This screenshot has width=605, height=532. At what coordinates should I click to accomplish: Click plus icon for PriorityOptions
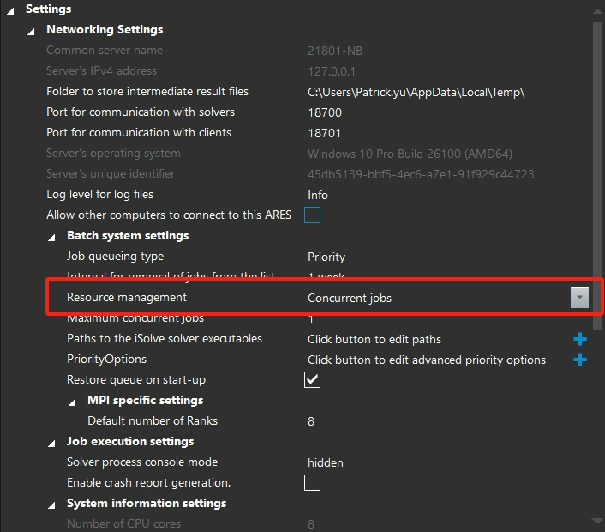[x=580, y=360]
